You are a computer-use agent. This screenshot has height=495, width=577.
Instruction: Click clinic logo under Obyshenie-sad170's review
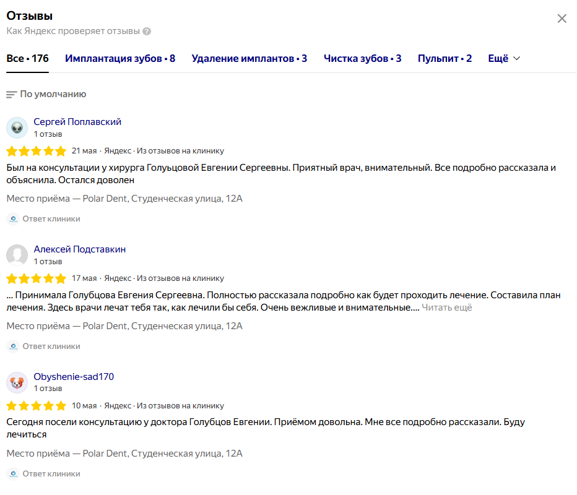coord(13,474)
